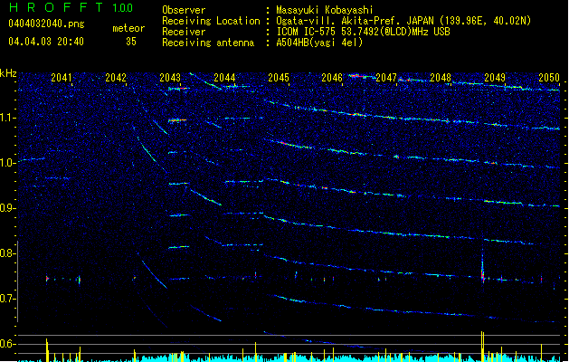Click the date stamp 04.04.03 20:40
The height and width of the screenshot is (362, 569).
click(x=46, y=42)
